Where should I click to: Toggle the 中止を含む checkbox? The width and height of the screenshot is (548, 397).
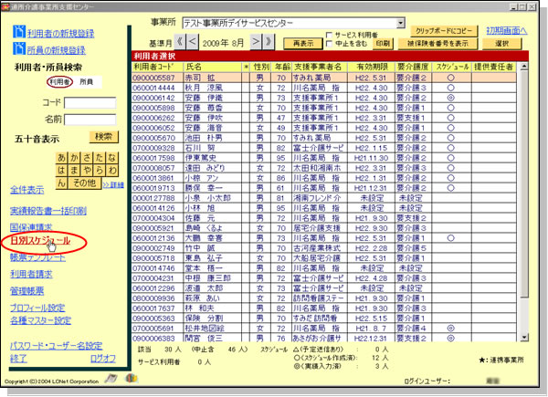click(329, 44)
